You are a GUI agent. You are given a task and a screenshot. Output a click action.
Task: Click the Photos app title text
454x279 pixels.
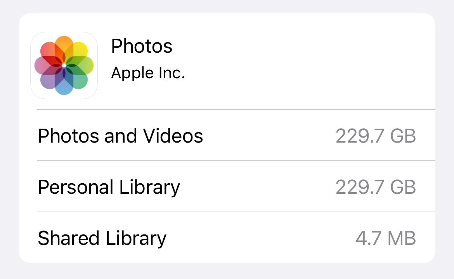142,46
